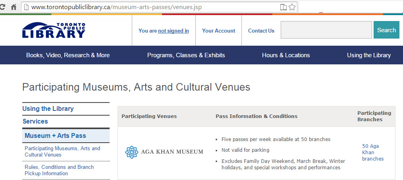Viewport: 403px width, 180px height.
Task: Open the Books, Video, Research & More menu
Action: (x=68, y=55)
